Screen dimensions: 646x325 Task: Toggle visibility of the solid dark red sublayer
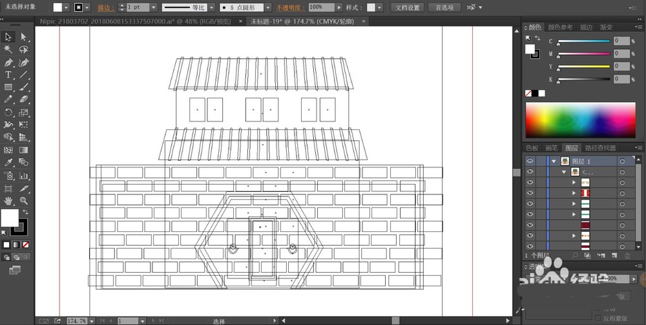530,225
